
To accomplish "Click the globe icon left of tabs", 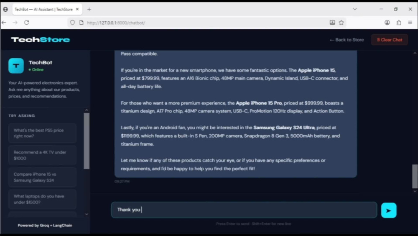I will pos(5,9).
